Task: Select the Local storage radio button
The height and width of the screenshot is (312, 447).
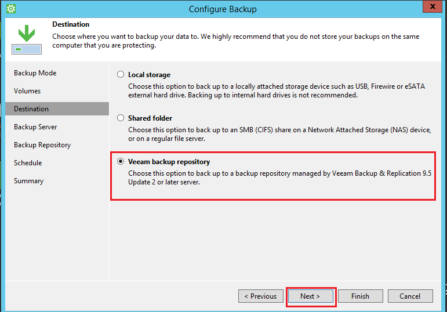Action: coord(121,74)
